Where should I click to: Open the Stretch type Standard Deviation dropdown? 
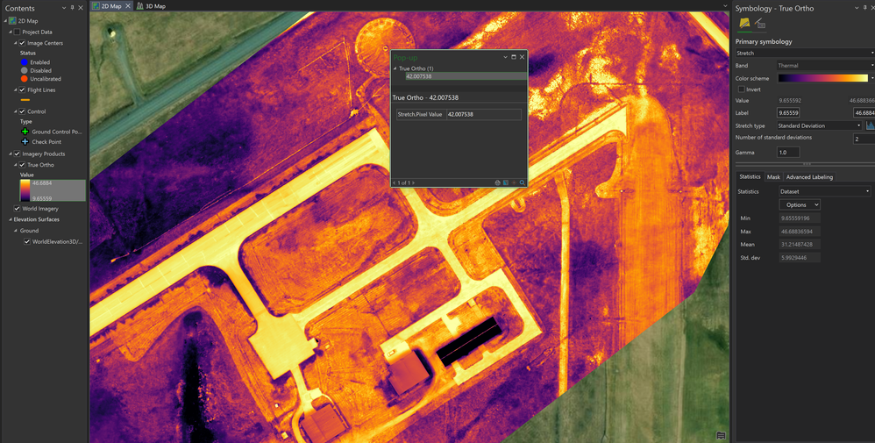(819, 125)
